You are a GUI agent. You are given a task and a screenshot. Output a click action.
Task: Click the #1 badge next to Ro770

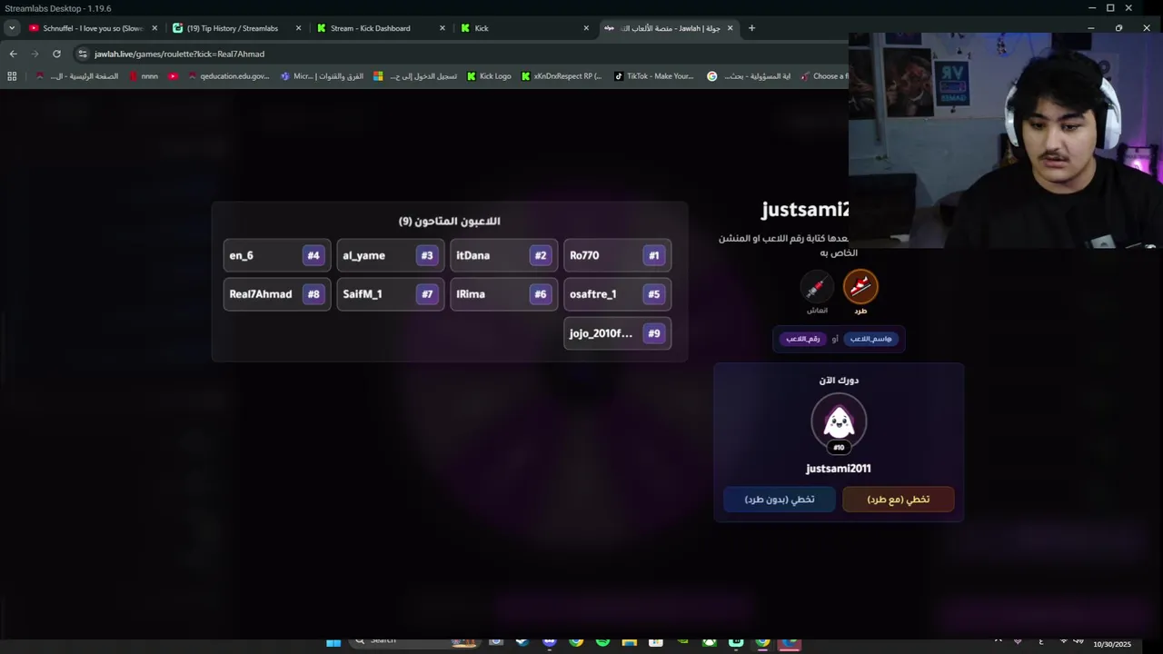pyautogui.click(x=653, y=255)
